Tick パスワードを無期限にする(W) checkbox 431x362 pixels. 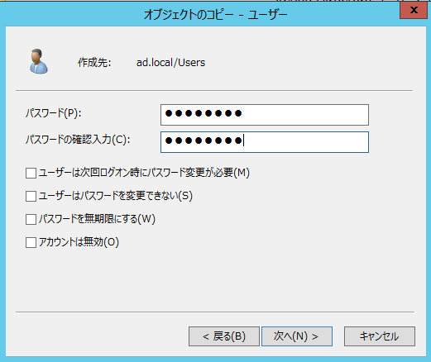[x=31, y=220]
